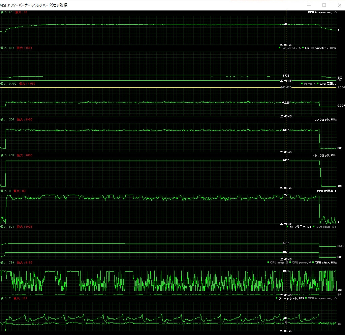Click current value 887 beside fan graph
Image resolution: width=345 pixels, height=335 pixels.
[x=340, y=78]
